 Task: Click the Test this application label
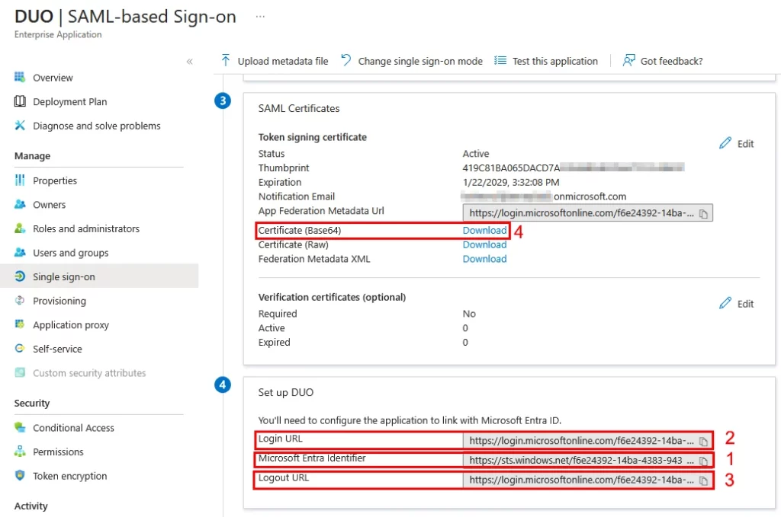pyautogui.click(x=555, y=61)
